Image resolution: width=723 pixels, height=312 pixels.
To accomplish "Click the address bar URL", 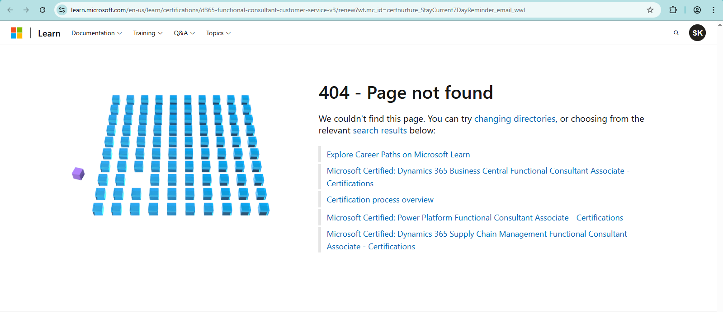I will tap(298, 10).
